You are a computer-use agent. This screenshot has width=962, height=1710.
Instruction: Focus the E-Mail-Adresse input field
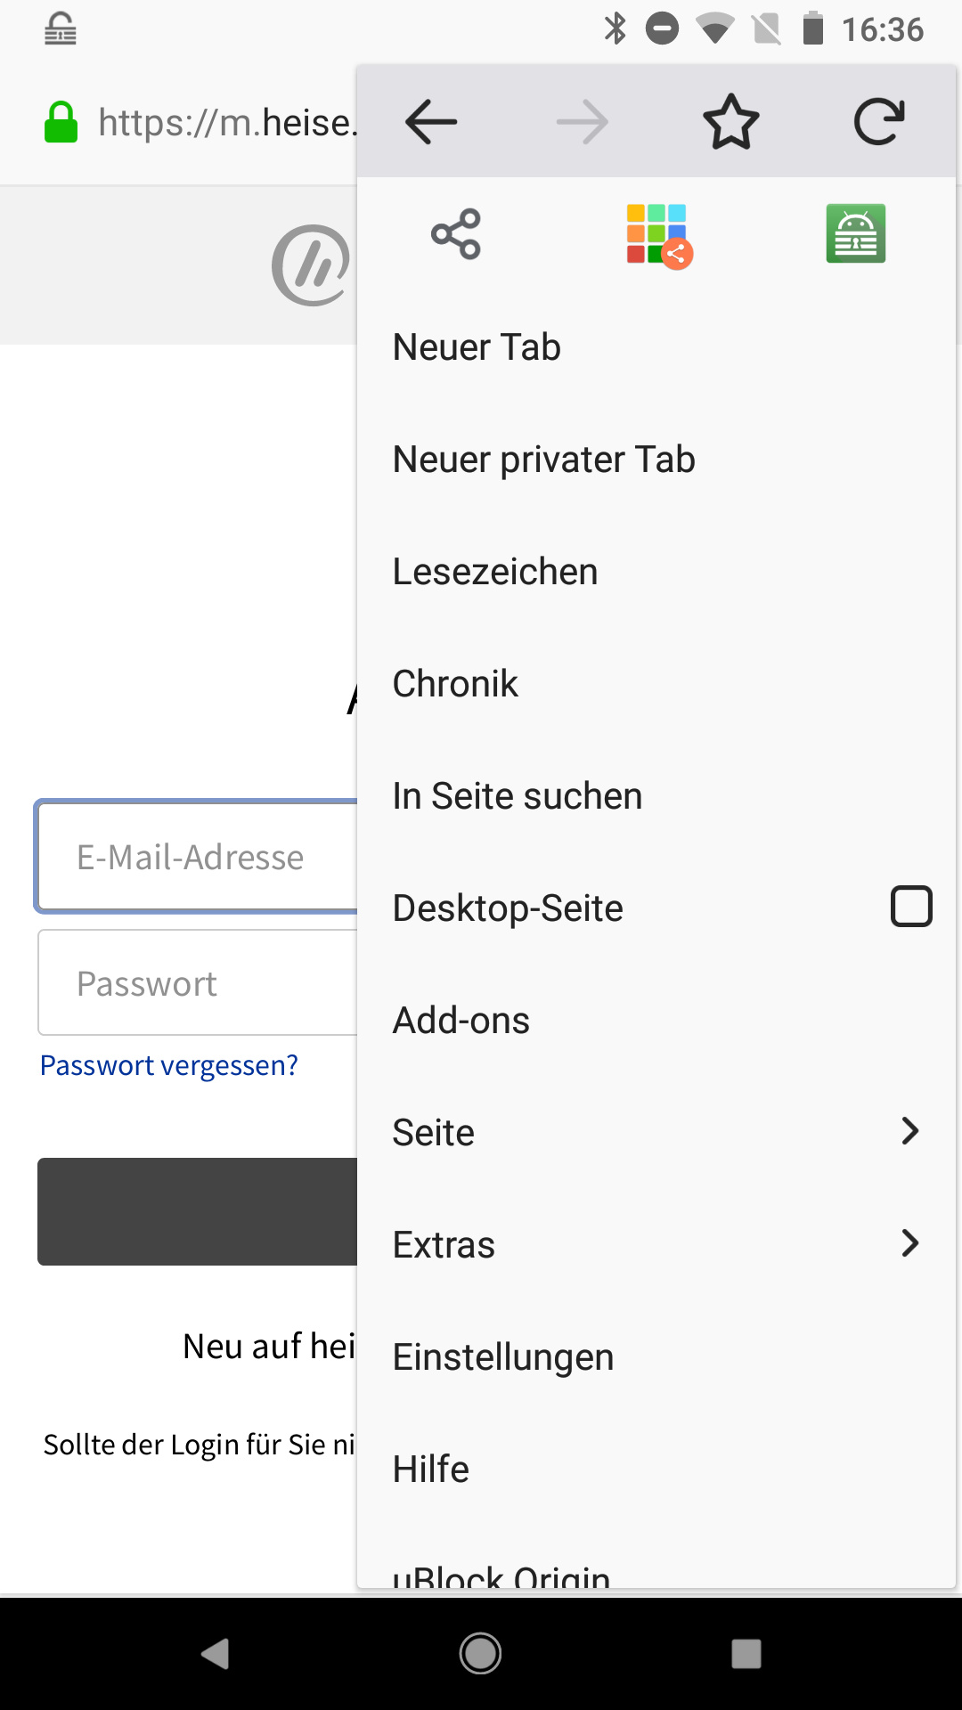pyautogui.click(x=198, y=857)
